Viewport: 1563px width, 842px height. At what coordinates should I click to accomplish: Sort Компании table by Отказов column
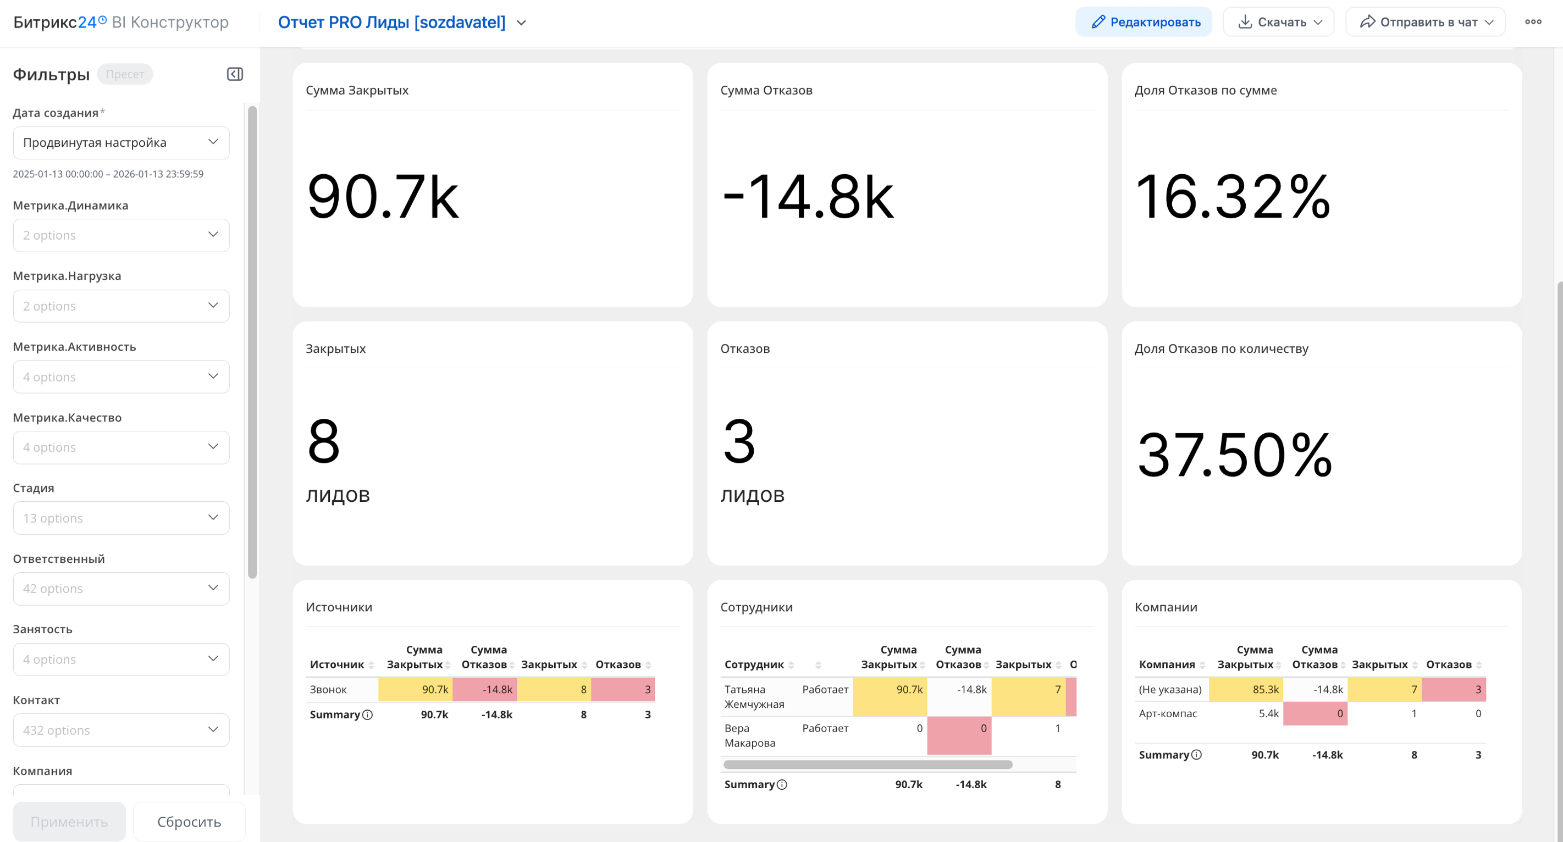tap(1479, 665)
